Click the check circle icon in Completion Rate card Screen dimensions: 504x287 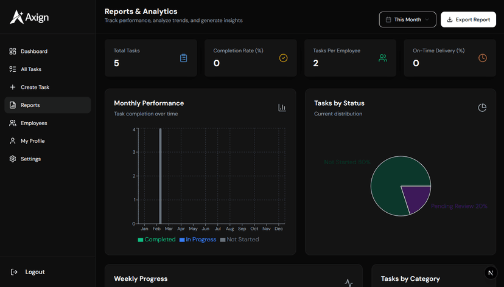(x=283, y=58)
